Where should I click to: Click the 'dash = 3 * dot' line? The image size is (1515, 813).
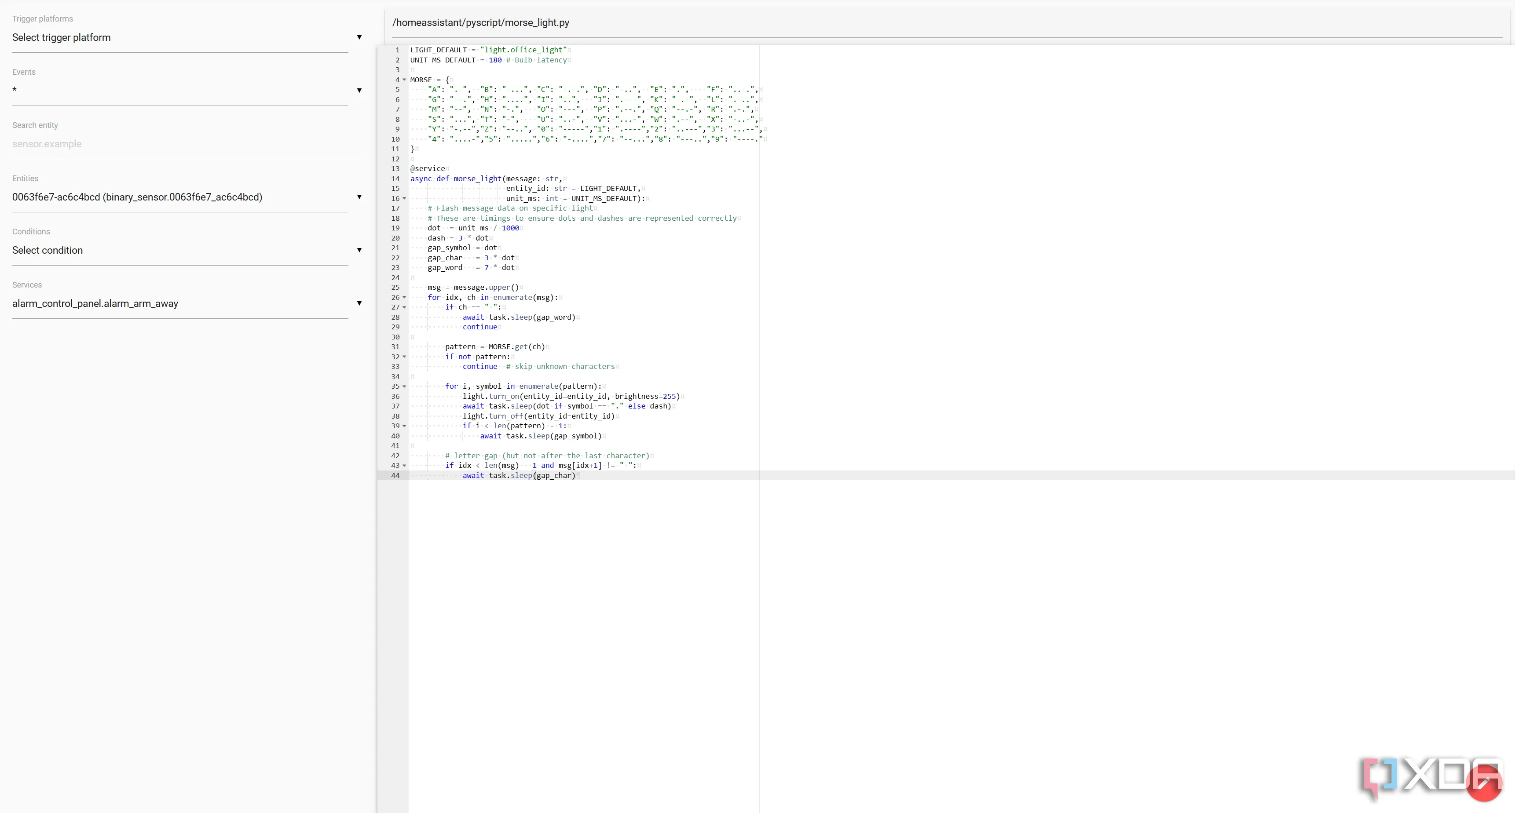click(x=458, y=238)
